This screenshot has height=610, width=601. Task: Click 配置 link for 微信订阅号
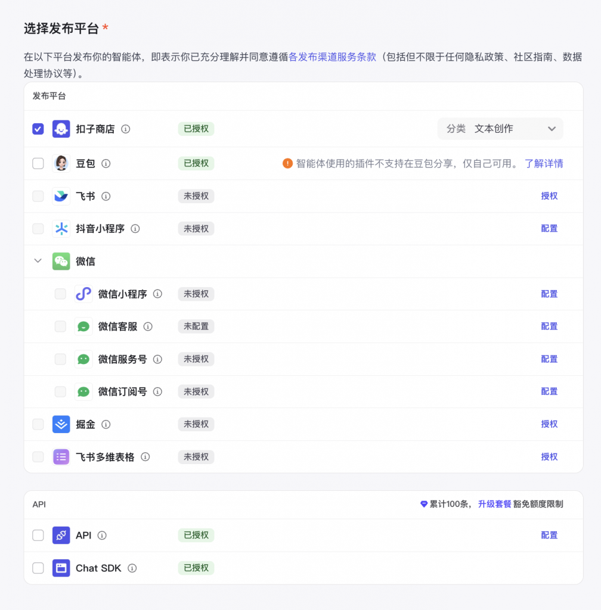(x=549, y=391)
